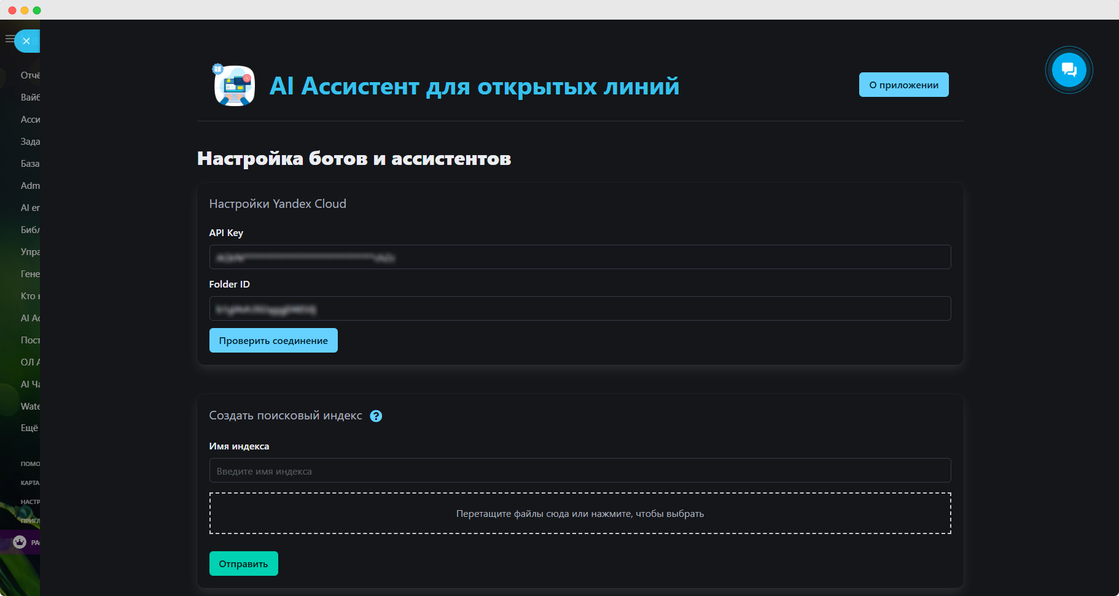Open the 'Пост…' sidebar menu item
This screenshot has width=1119, height=596.
[30, 340]
